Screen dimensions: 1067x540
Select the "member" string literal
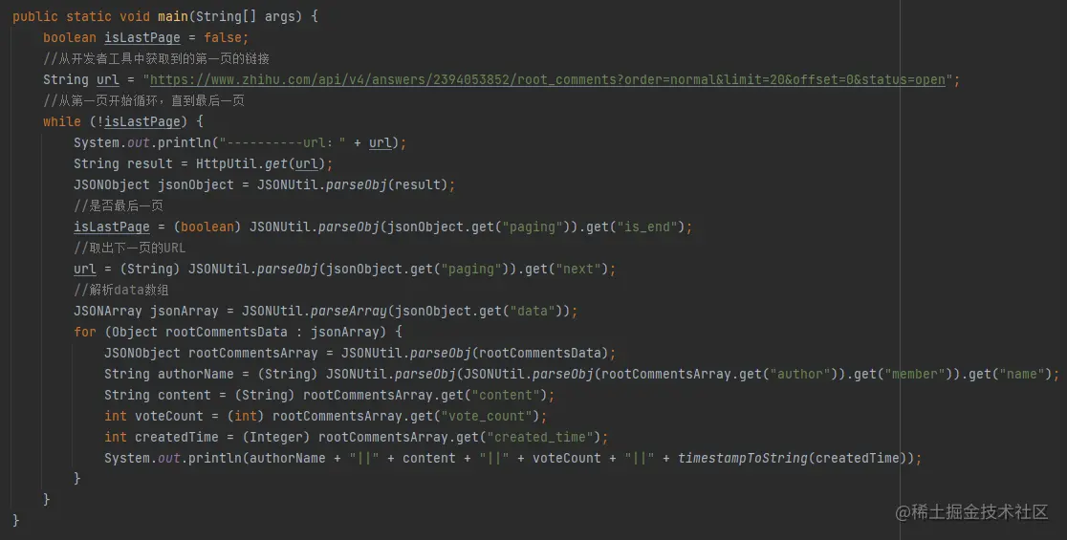[915, 374]
